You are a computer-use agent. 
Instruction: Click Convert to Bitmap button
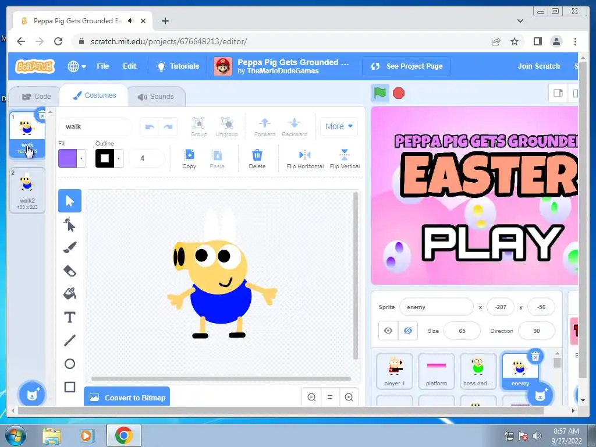(x=127, y=397)
